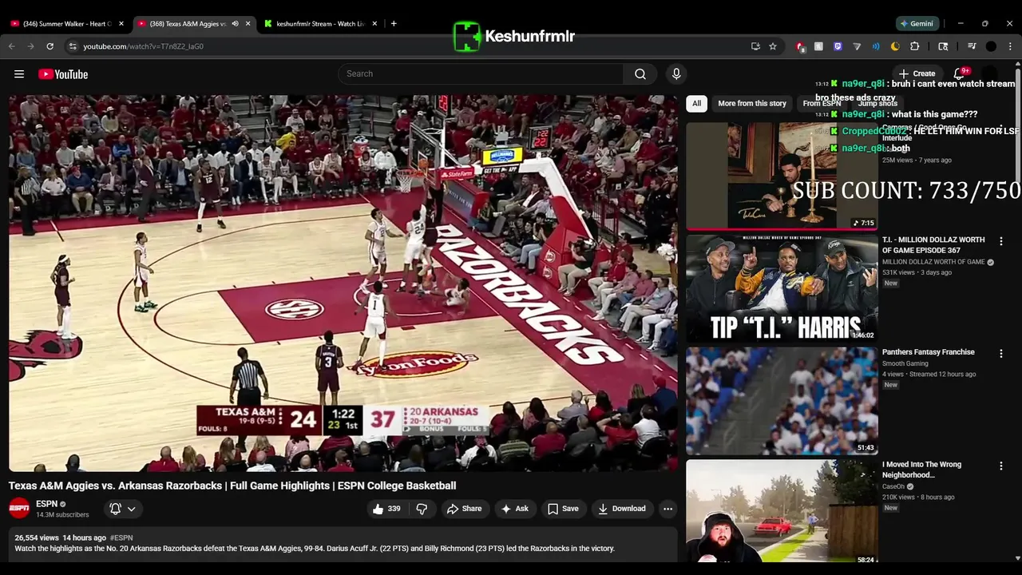Viewport: 1022px width, 575px height.
Task: Click the I Moved Into The Wrong Neighborhood title
Action: (x=921, y=470)
